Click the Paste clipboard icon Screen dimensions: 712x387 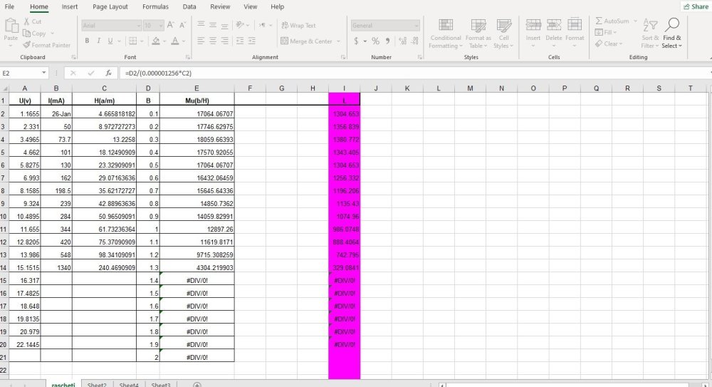11,27
